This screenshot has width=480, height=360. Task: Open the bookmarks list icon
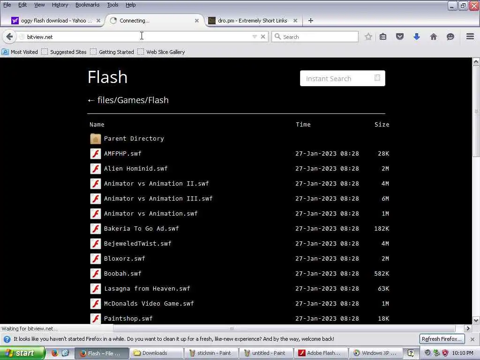[383, 37]
